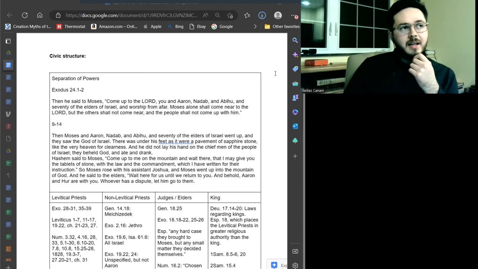Click the Xeilias Canani video feed

coord(389,47)
